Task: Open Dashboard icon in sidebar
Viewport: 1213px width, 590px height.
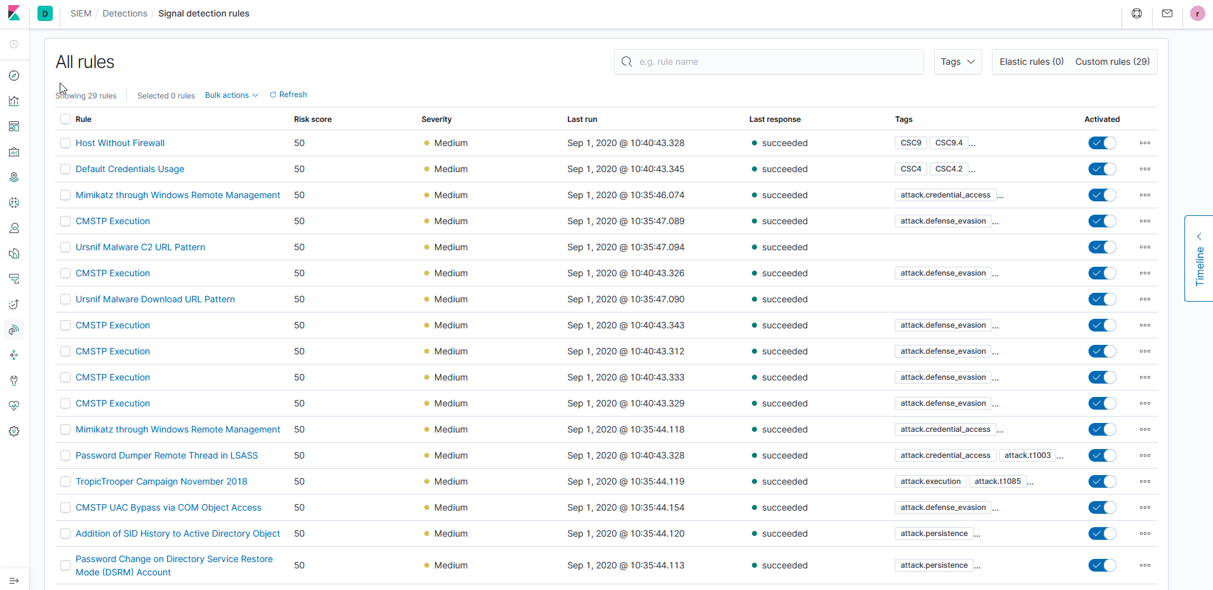Action: pyautogui.click(x=14, y=126)
